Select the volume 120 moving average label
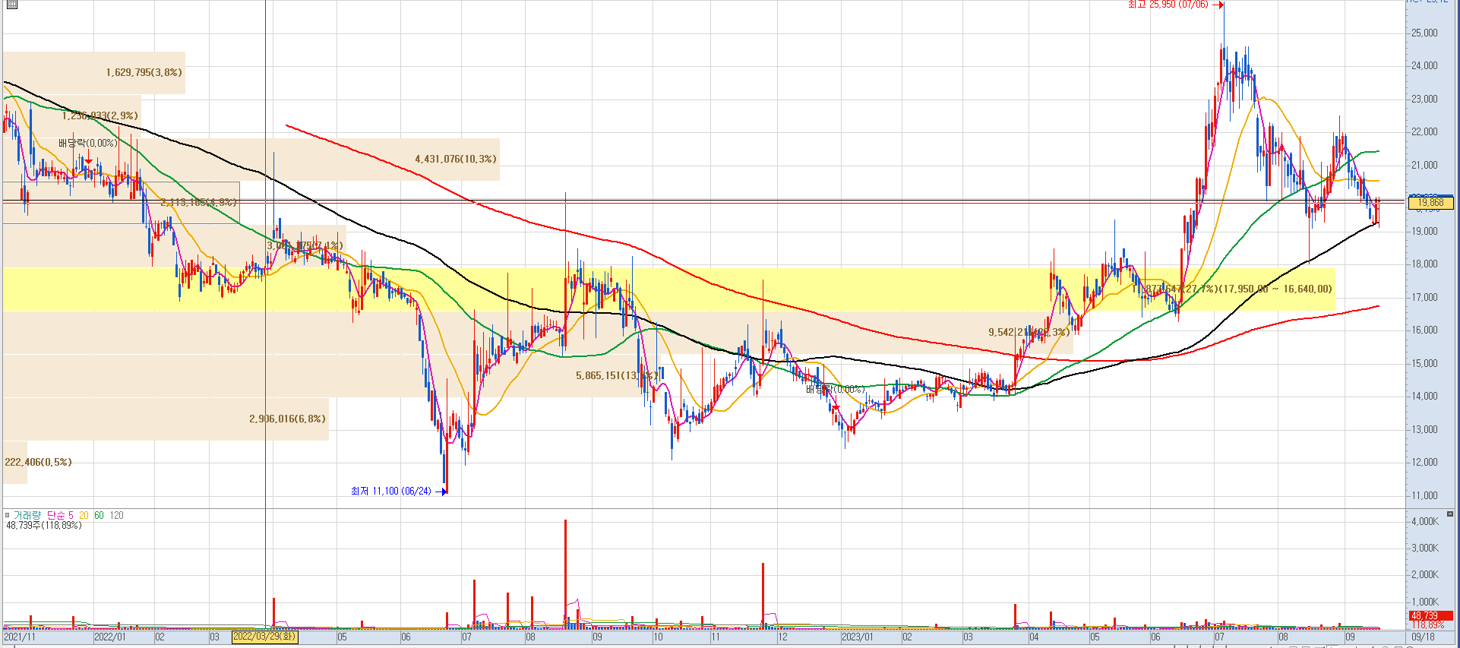Image resolution: width=1460 pixels, height=648 pixels. (x=116, y=515)
